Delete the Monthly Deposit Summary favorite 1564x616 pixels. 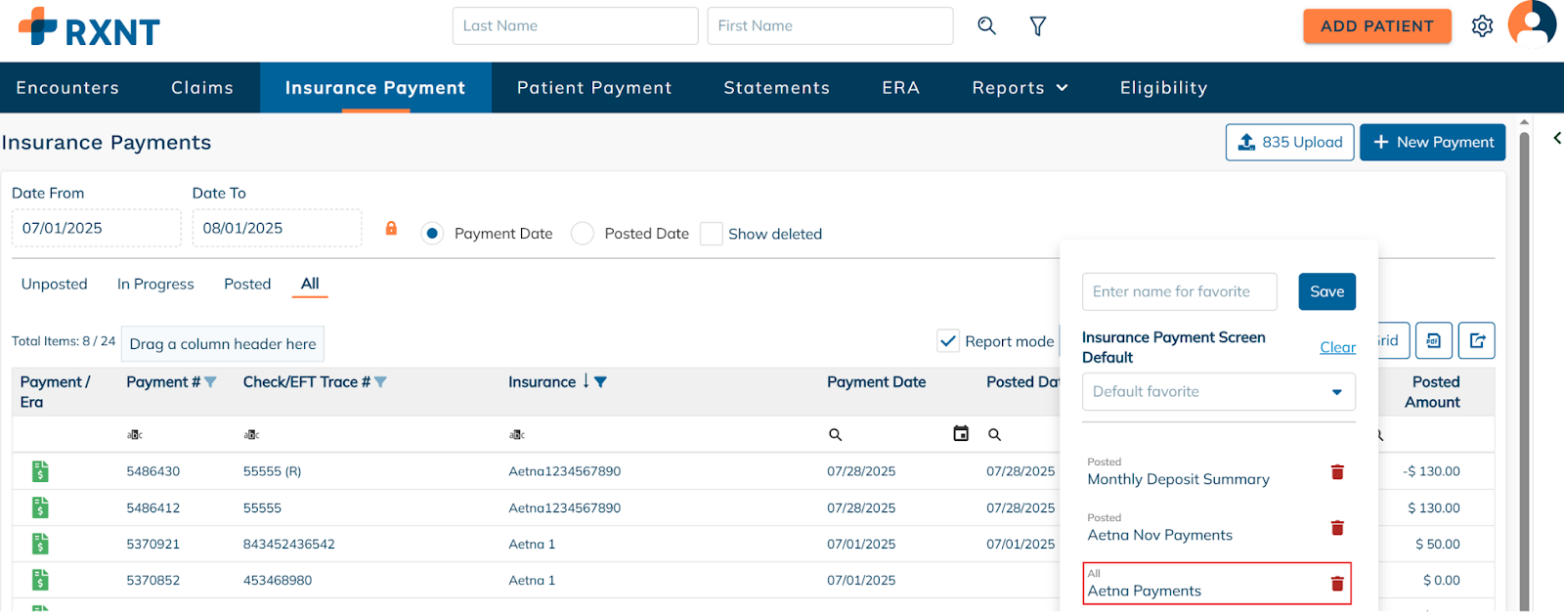(1337, 472)
